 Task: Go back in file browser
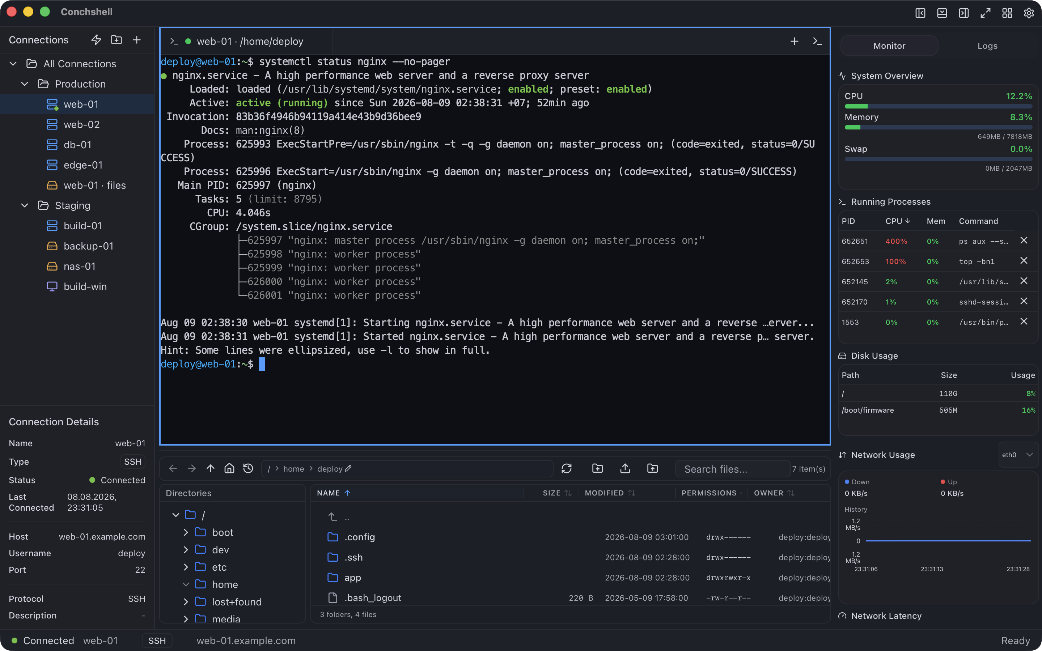173,468
